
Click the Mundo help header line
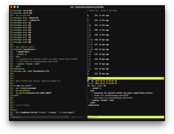click(x=103, y=11)
